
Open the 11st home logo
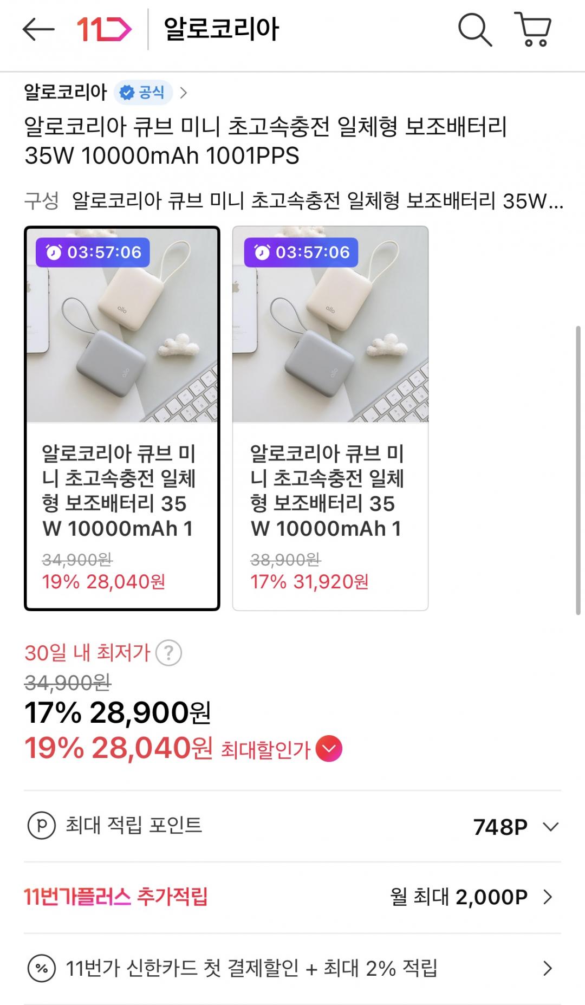point(104,29)
